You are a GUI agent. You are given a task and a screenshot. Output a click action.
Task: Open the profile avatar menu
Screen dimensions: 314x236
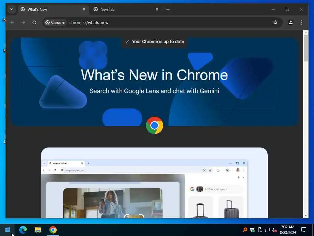point(291,22)
